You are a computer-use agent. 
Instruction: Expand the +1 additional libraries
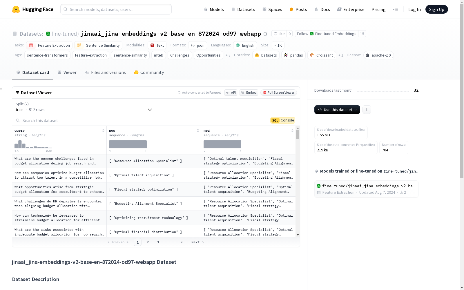[x=341, y=55]
